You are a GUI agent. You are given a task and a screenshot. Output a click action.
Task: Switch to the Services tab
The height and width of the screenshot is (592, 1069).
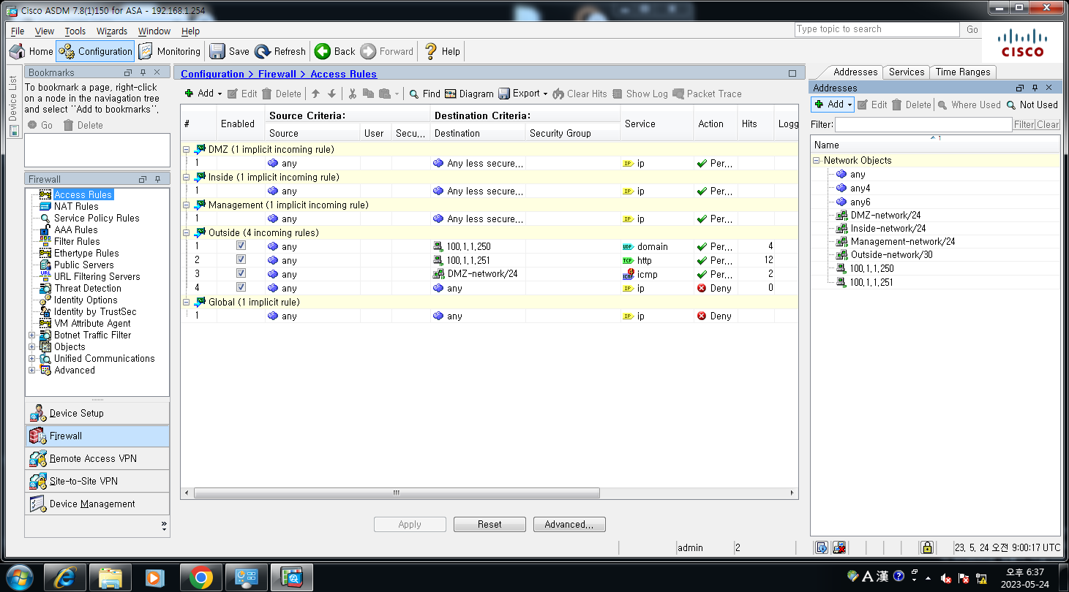pos(907,72)
